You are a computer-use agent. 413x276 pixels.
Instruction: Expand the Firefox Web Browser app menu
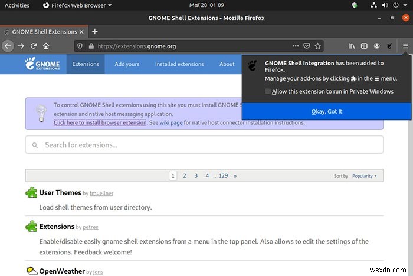coord(77,5)
